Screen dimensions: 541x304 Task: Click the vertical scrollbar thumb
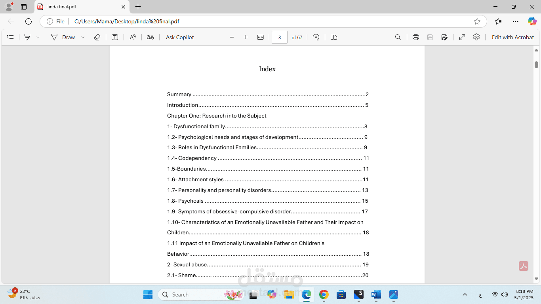(x=536, y=65)
